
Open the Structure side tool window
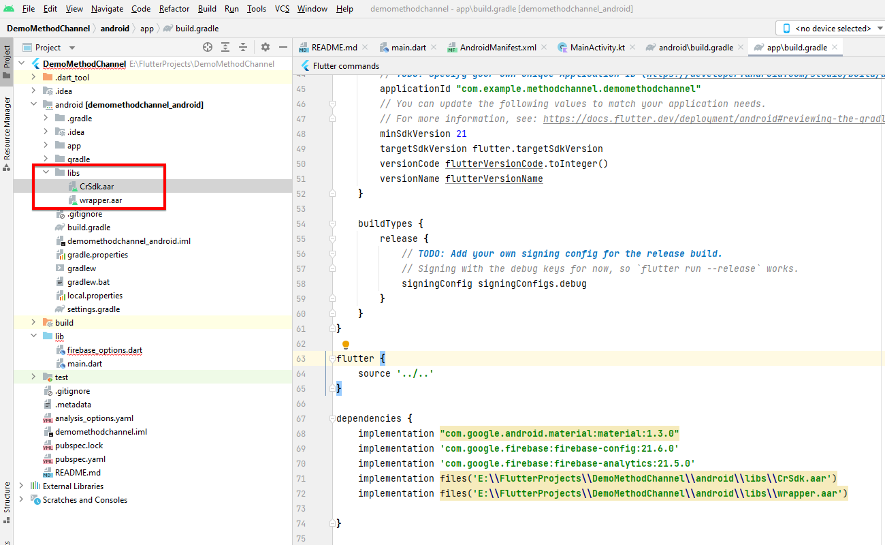click(7, 501)
